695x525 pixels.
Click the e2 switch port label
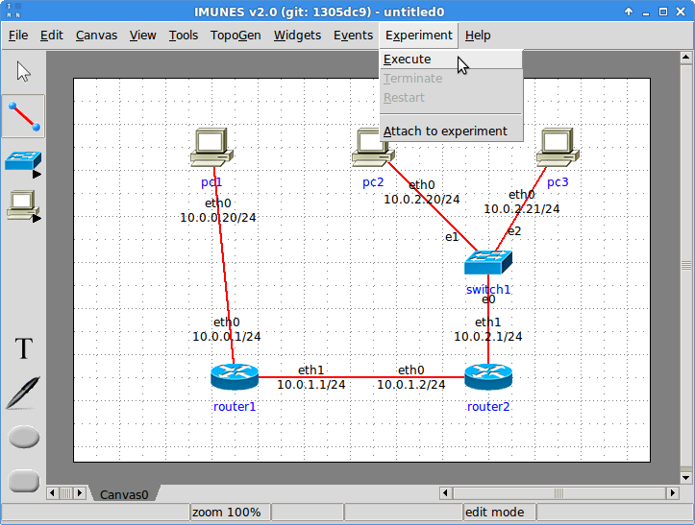pyautogui.click(x=514, y=231)
